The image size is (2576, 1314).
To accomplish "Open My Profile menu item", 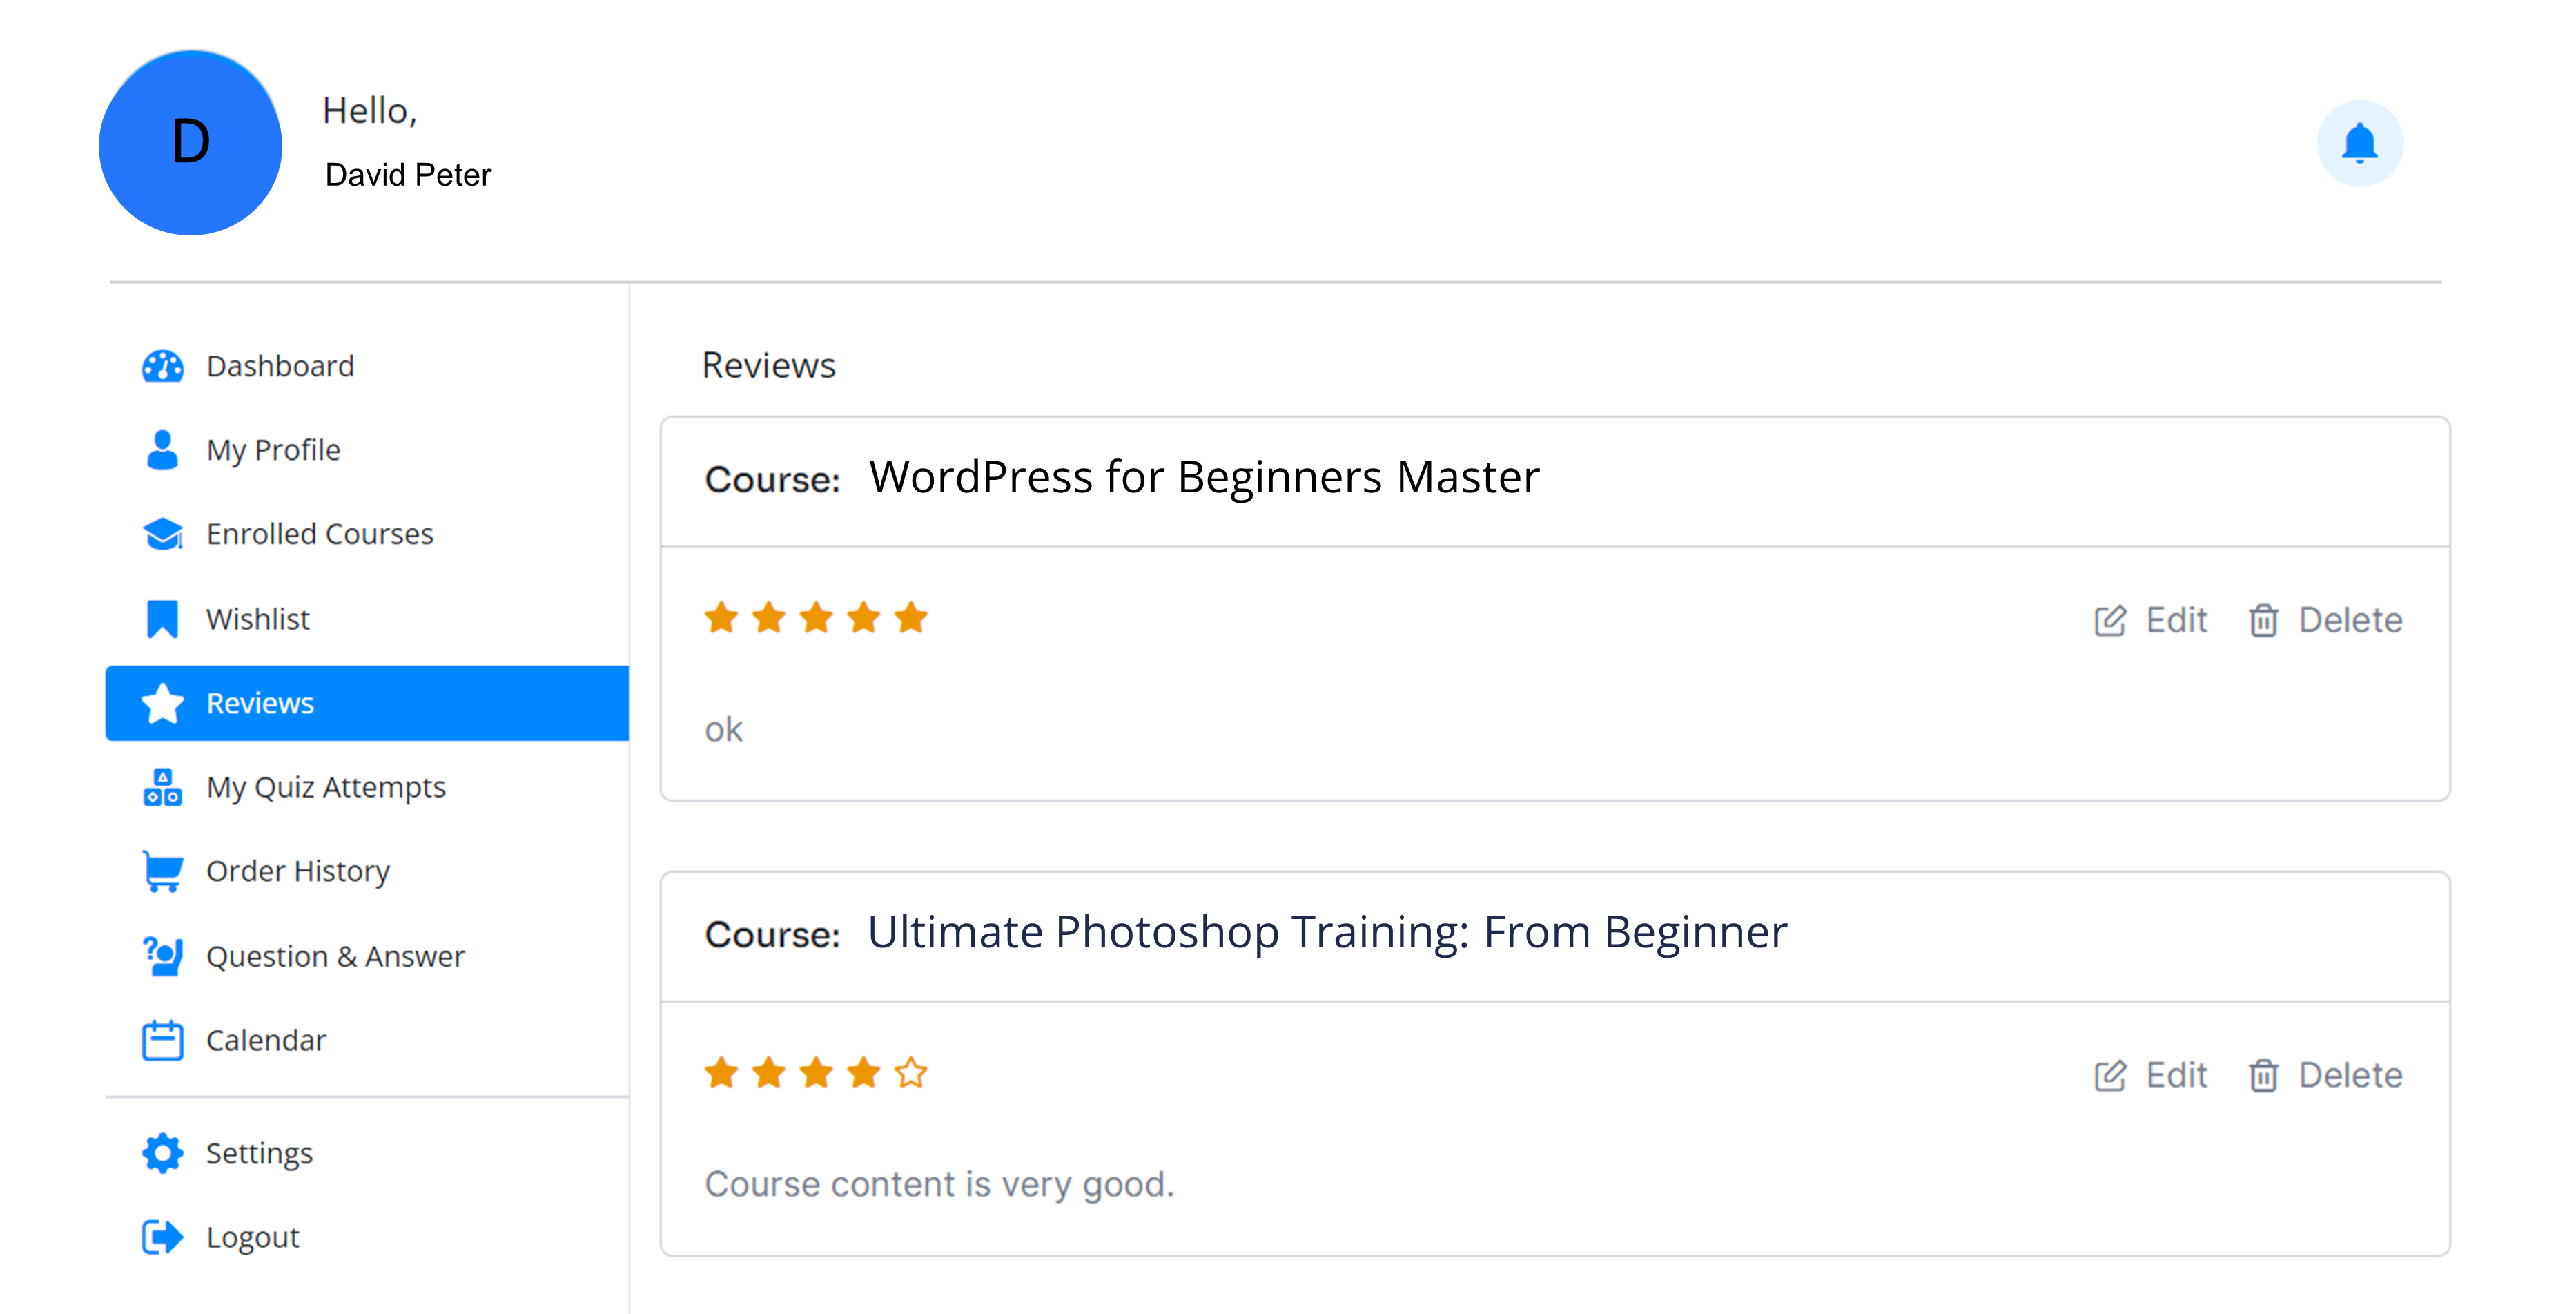I will (x=273, y=450).
